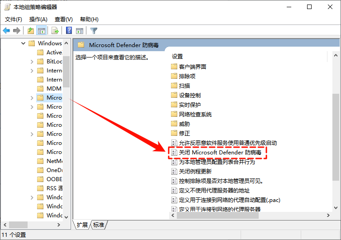Image resolution: width=341 pixels, height=240 pixels.
Task: Toggle the show/hide console tree icon
Action: (41, 31)
